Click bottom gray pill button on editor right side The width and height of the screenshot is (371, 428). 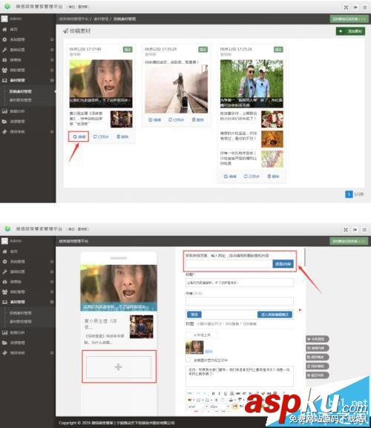point(318,375)
